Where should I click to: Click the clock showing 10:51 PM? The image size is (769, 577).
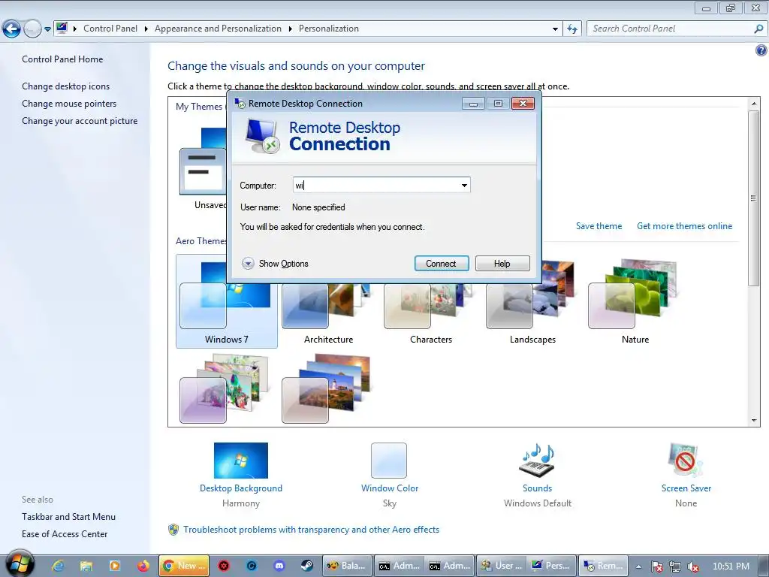pyautogui.click(x=731, y=566)
